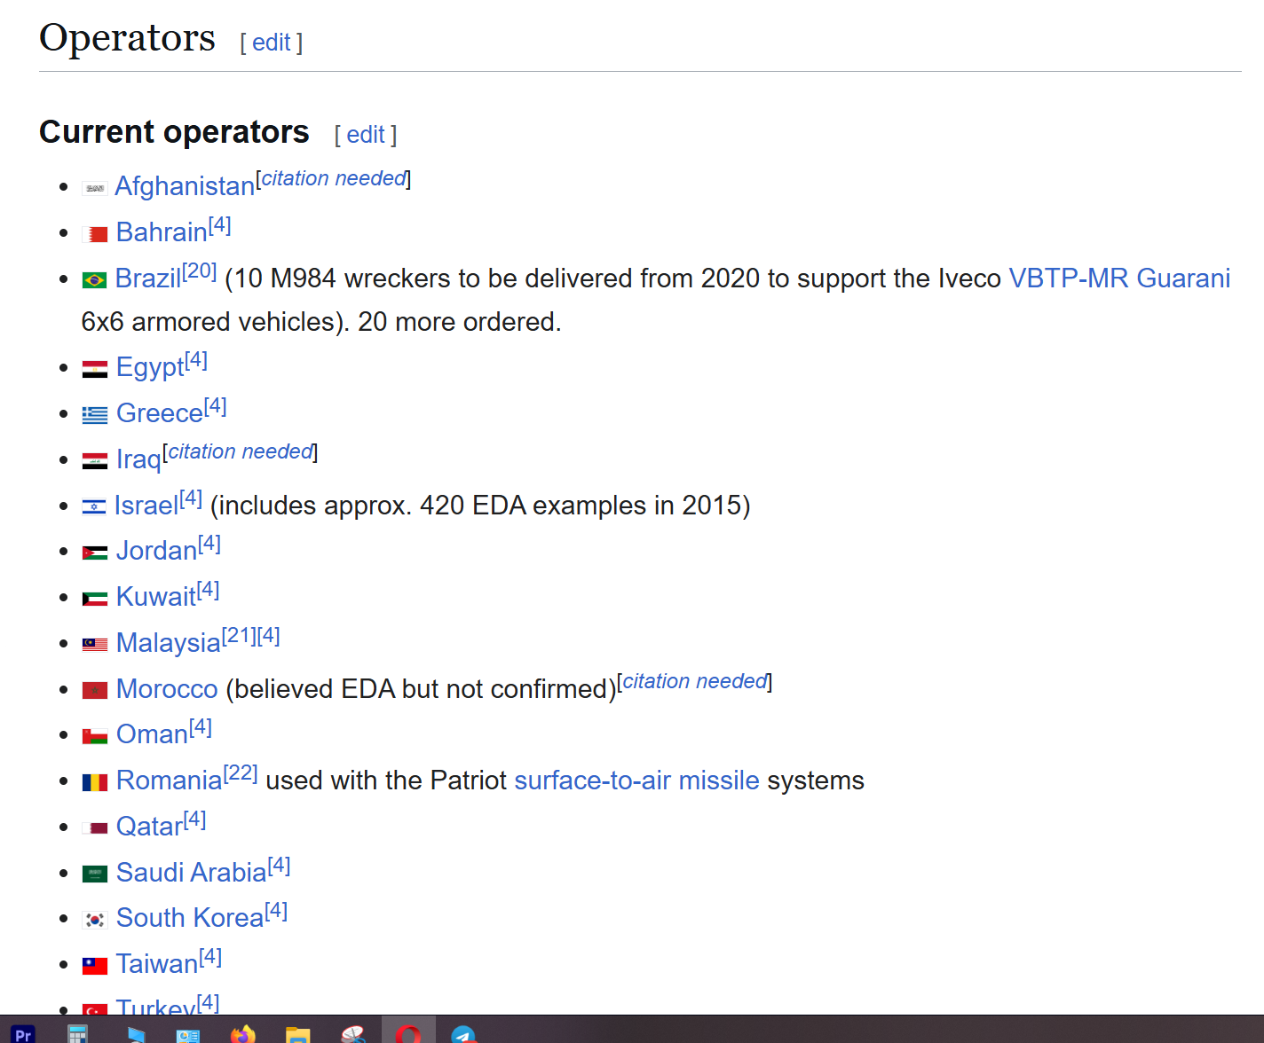Viewport: 1264px width, 1043px height.
Task: Visit the South Korea article link
Action: point(190,918)
